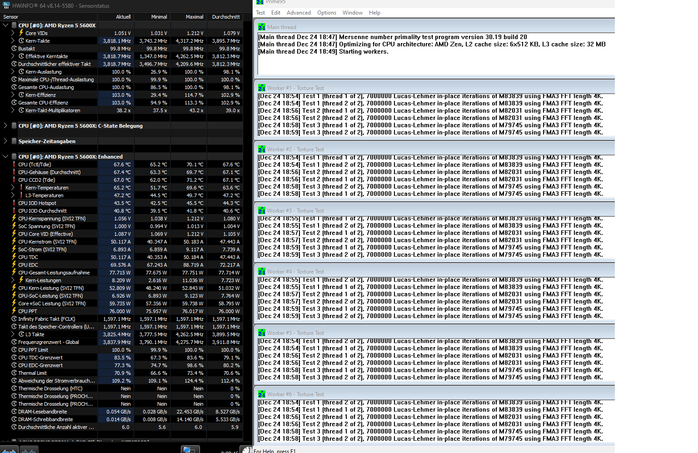Click the lightning icon beside Core VIDs

(21, 33)
